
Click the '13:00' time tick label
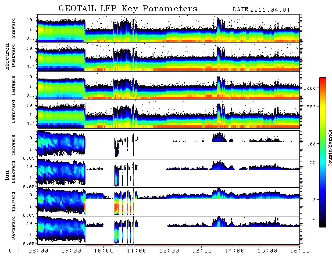(x=202, y=251)
